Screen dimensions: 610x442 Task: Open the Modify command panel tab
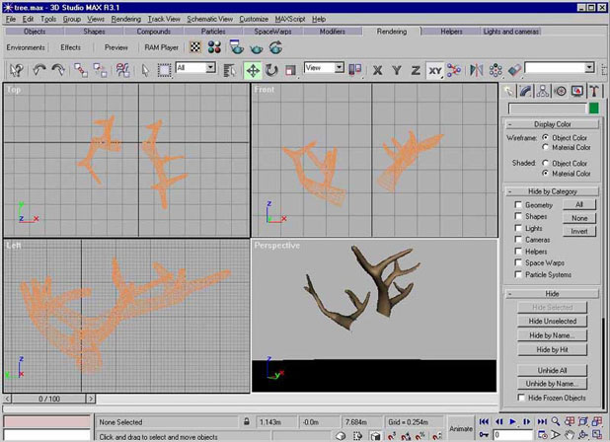(x=527, y=91)
